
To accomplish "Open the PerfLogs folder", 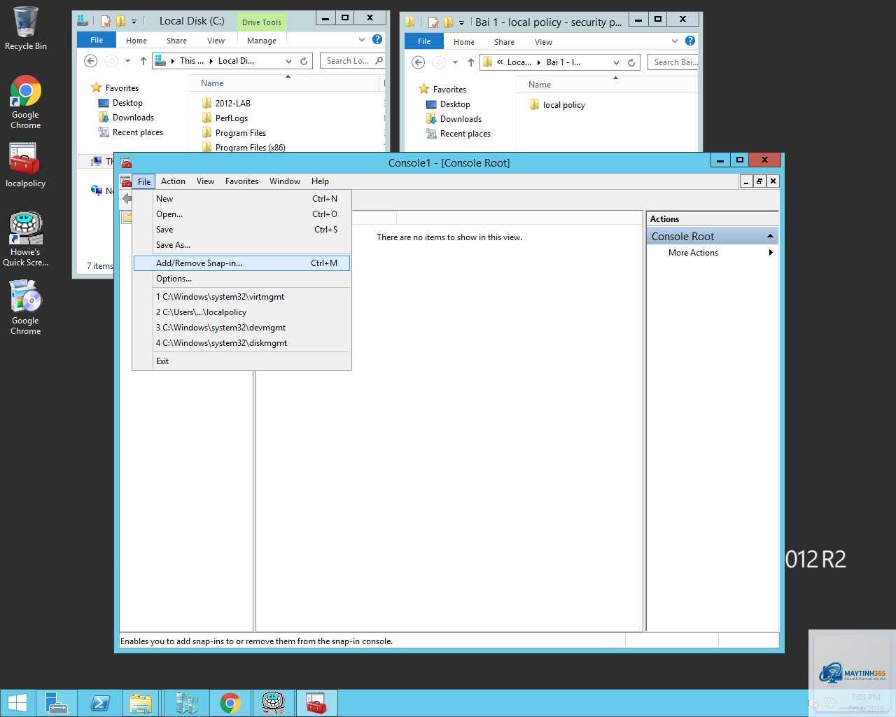I will pyautogui.click(x=224, y=118).
